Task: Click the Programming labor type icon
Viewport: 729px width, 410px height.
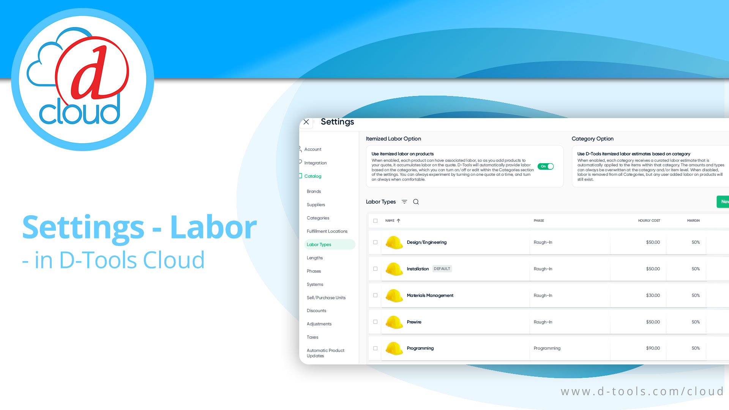Action: (x=393, y=348)
